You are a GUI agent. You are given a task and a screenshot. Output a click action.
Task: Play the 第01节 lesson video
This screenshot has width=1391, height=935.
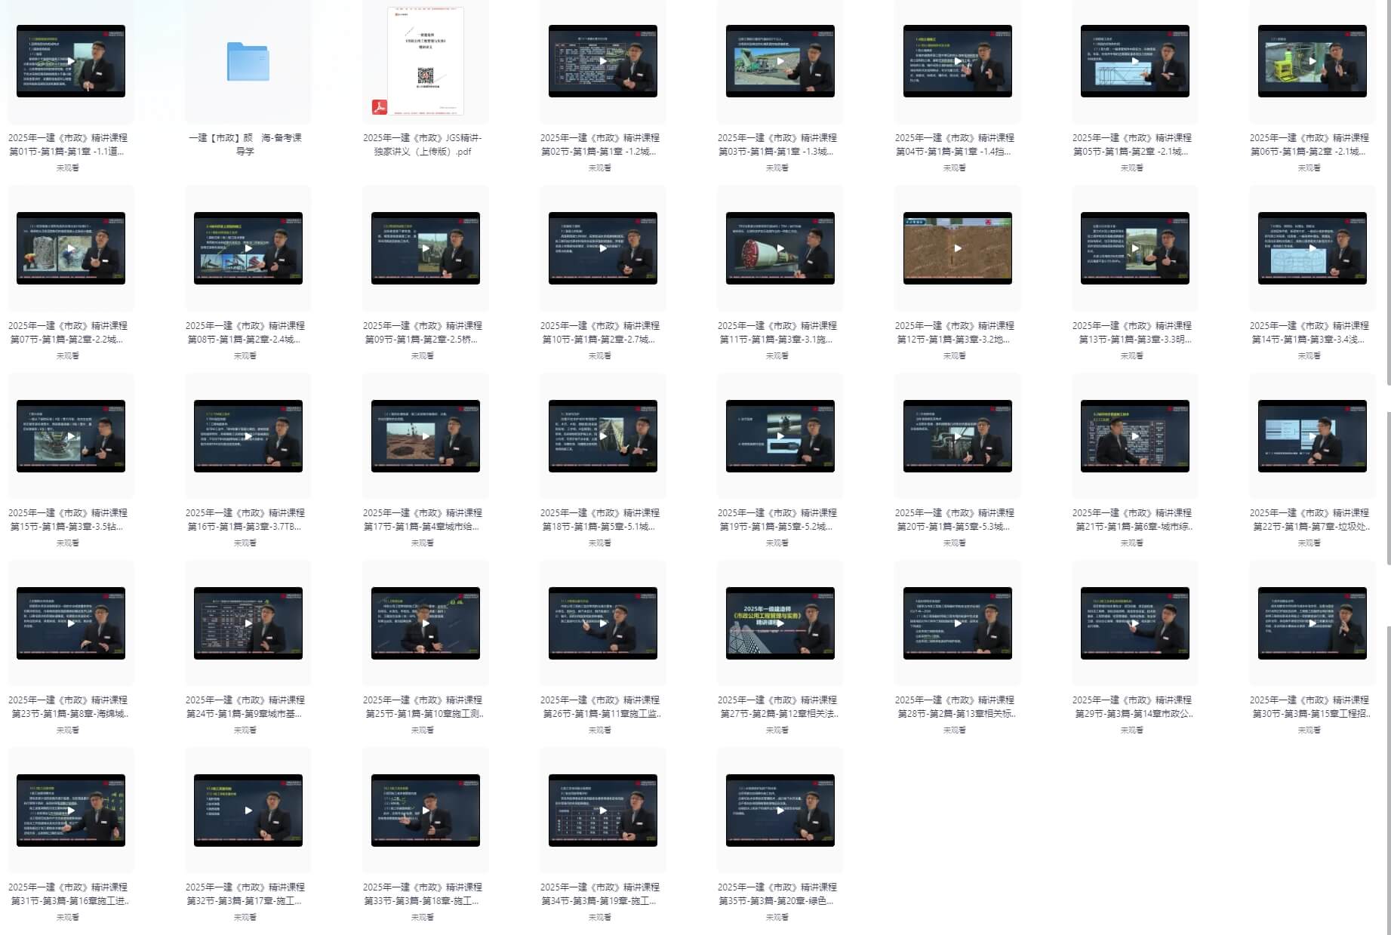[71, 61]
